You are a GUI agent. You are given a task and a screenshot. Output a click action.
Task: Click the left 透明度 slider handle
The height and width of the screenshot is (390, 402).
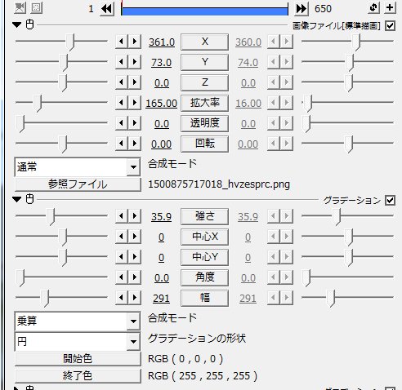tap(21, 124)
